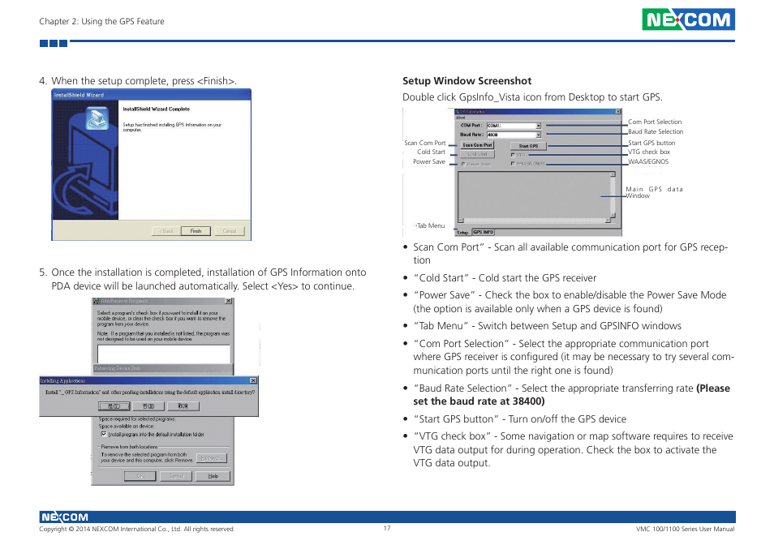Click page number 17 in footer

pos(387,528)
